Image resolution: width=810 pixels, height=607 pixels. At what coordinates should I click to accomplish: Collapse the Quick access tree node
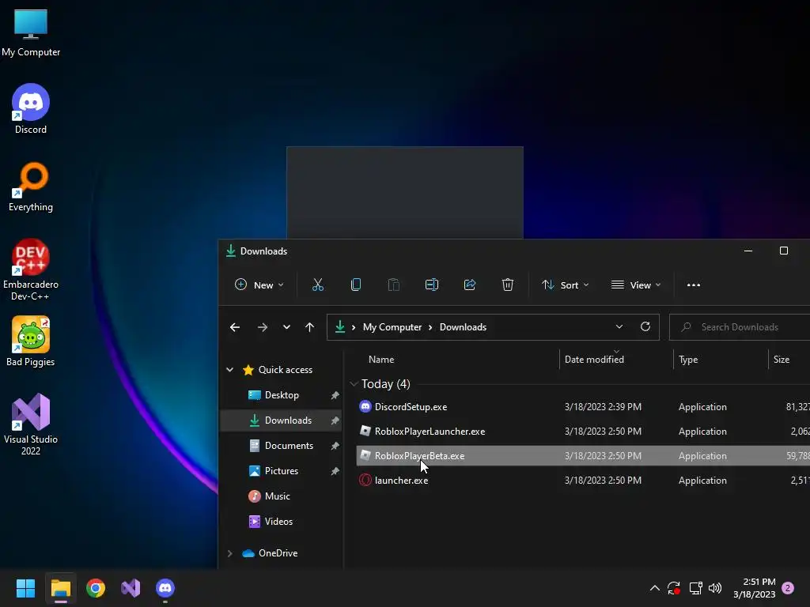[230, 370]
